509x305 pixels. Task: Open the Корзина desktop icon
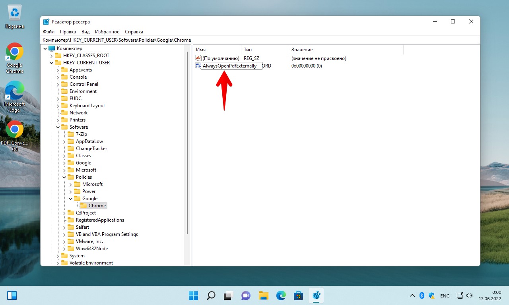coord(15,17)
